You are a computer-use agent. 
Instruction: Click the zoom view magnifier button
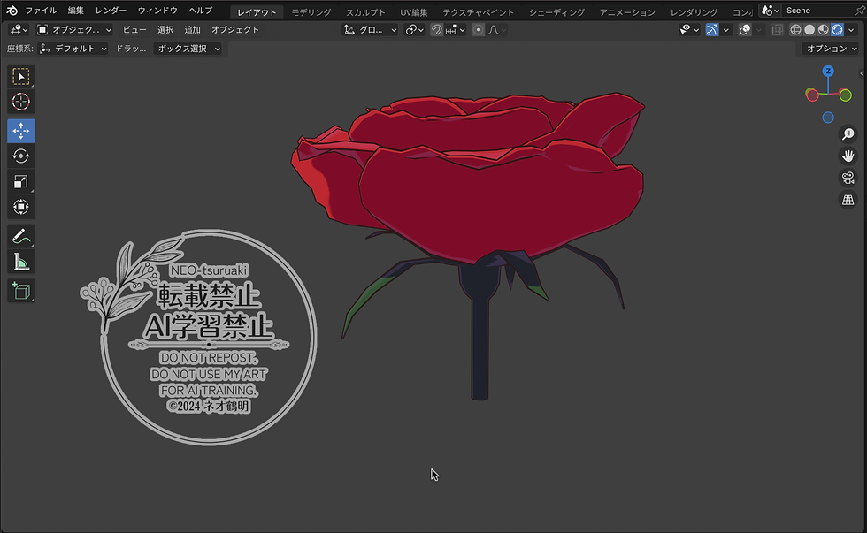click(848, 134)
